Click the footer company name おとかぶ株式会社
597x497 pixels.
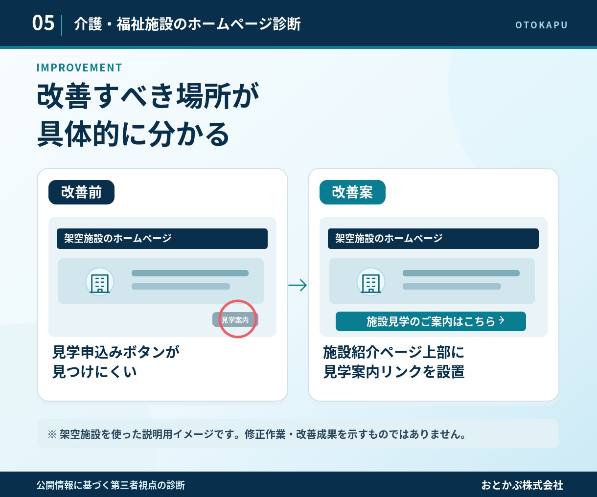click(522, 485)
